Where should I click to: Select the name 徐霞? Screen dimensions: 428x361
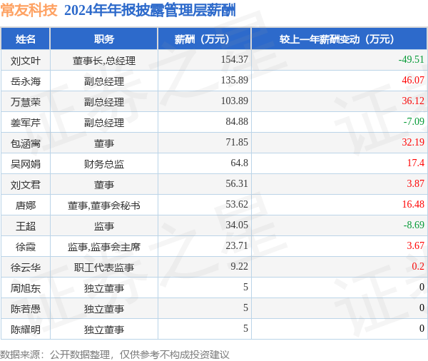(26, 247)
